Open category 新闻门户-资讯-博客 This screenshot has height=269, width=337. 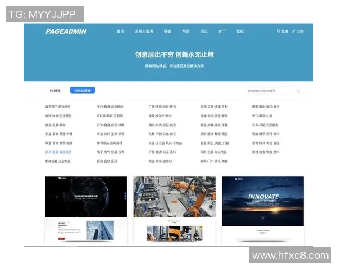tap(214, 161)
